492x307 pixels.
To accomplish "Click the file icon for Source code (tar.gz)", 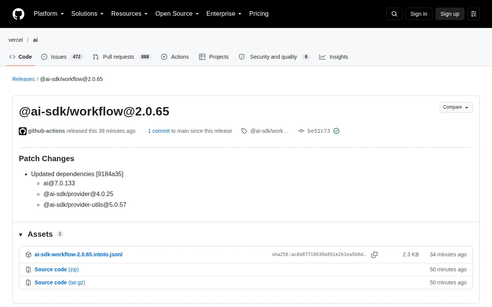I will (28, 283).
